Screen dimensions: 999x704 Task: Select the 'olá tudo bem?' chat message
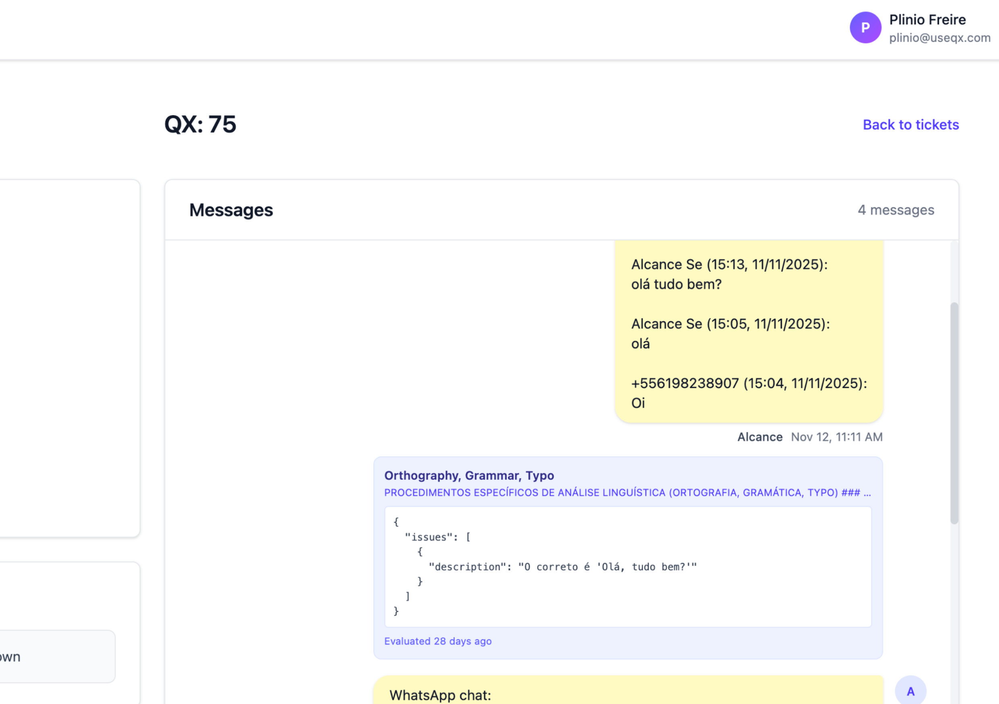tap(676, 285)
